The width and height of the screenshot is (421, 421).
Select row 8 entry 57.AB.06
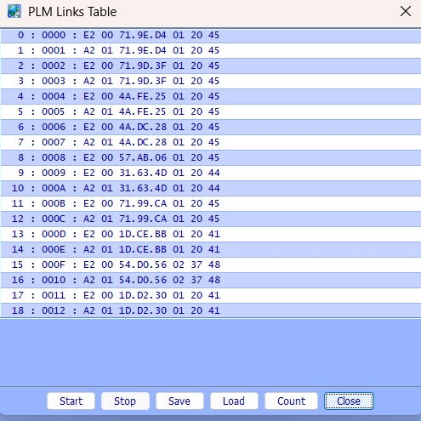[210, 157]
